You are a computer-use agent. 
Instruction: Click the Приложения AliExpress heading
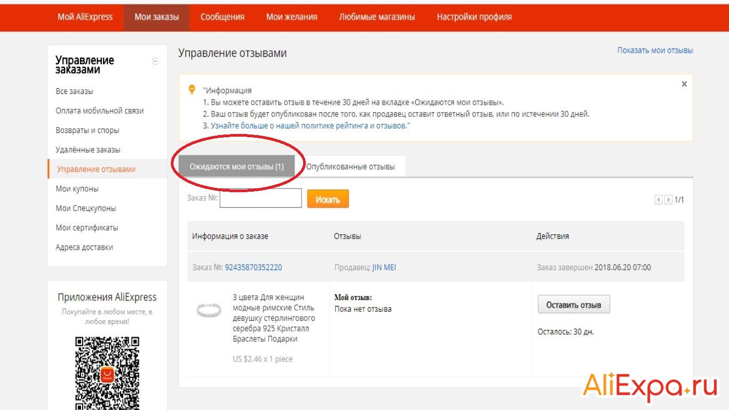107,297
